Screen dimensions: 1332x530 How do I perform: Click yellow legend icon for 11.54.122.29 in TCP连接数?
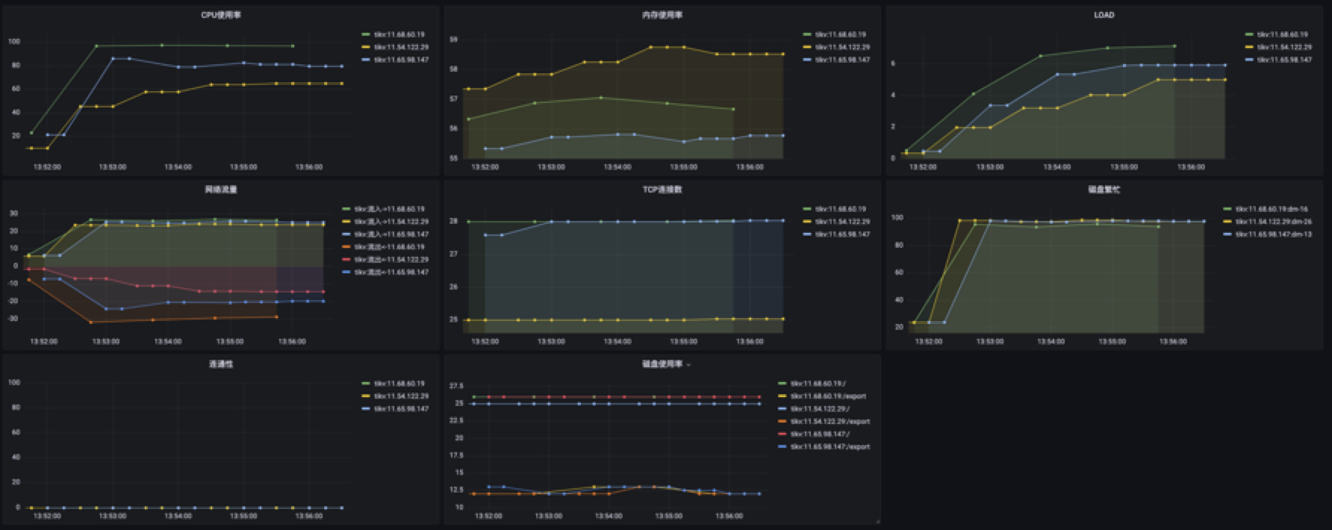[x=807, y=222]
